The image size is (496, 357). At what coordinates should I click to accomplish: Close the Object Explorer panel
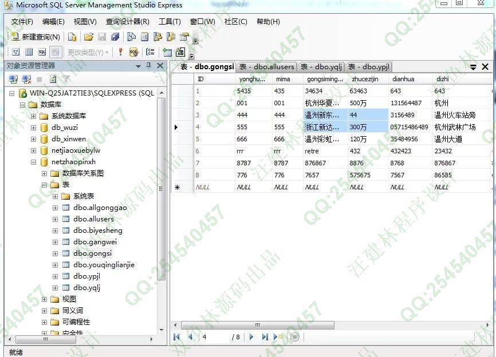[160, 66]
